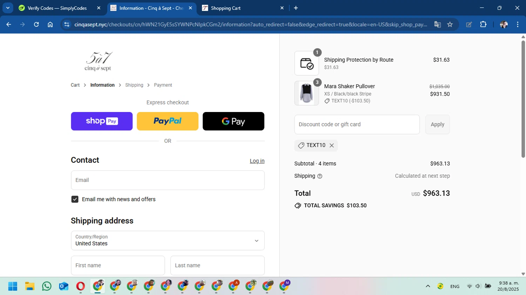Click the ENG language indicator

[x=455, y=286]
